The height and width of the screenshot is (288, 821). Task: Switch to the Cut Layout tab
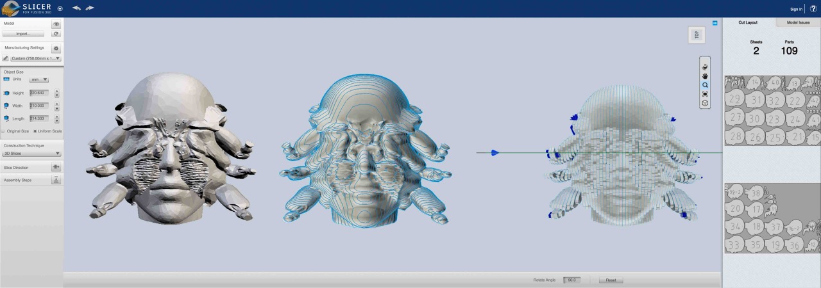[x=748, y=22]
